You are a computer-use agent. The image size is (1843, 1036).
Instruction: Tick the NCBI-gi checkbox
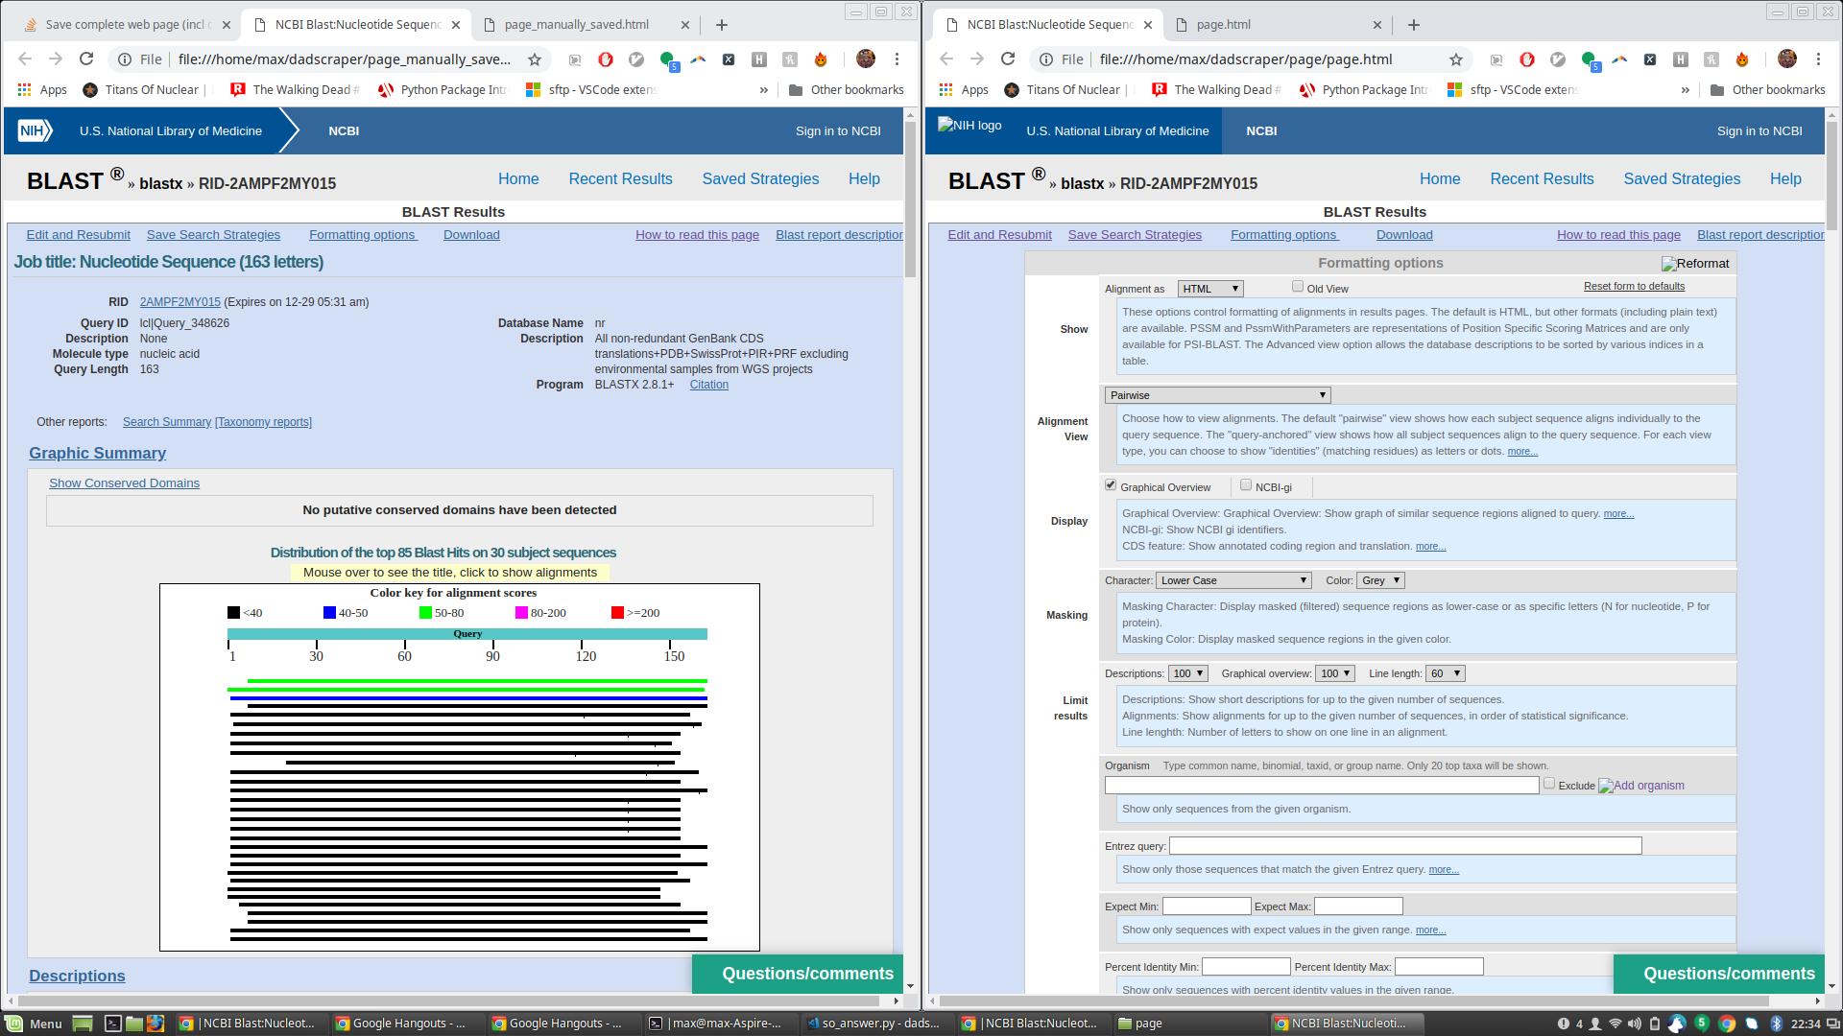1246,485
